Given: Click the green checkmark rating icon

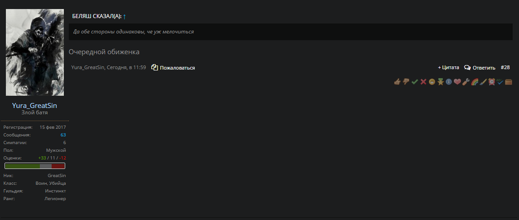Looking at the screenshot, I should click(x=414, y=82).
